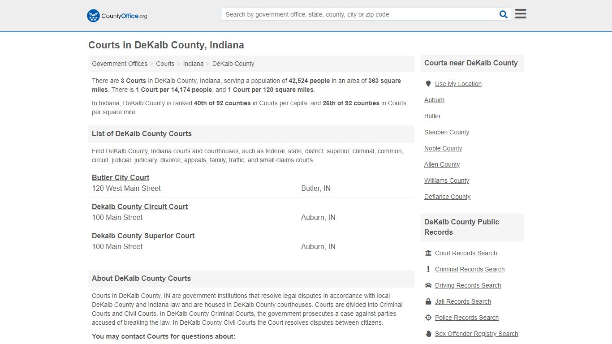
Task: Open the hamburger menu icon
Action: [x=521, y=14]
